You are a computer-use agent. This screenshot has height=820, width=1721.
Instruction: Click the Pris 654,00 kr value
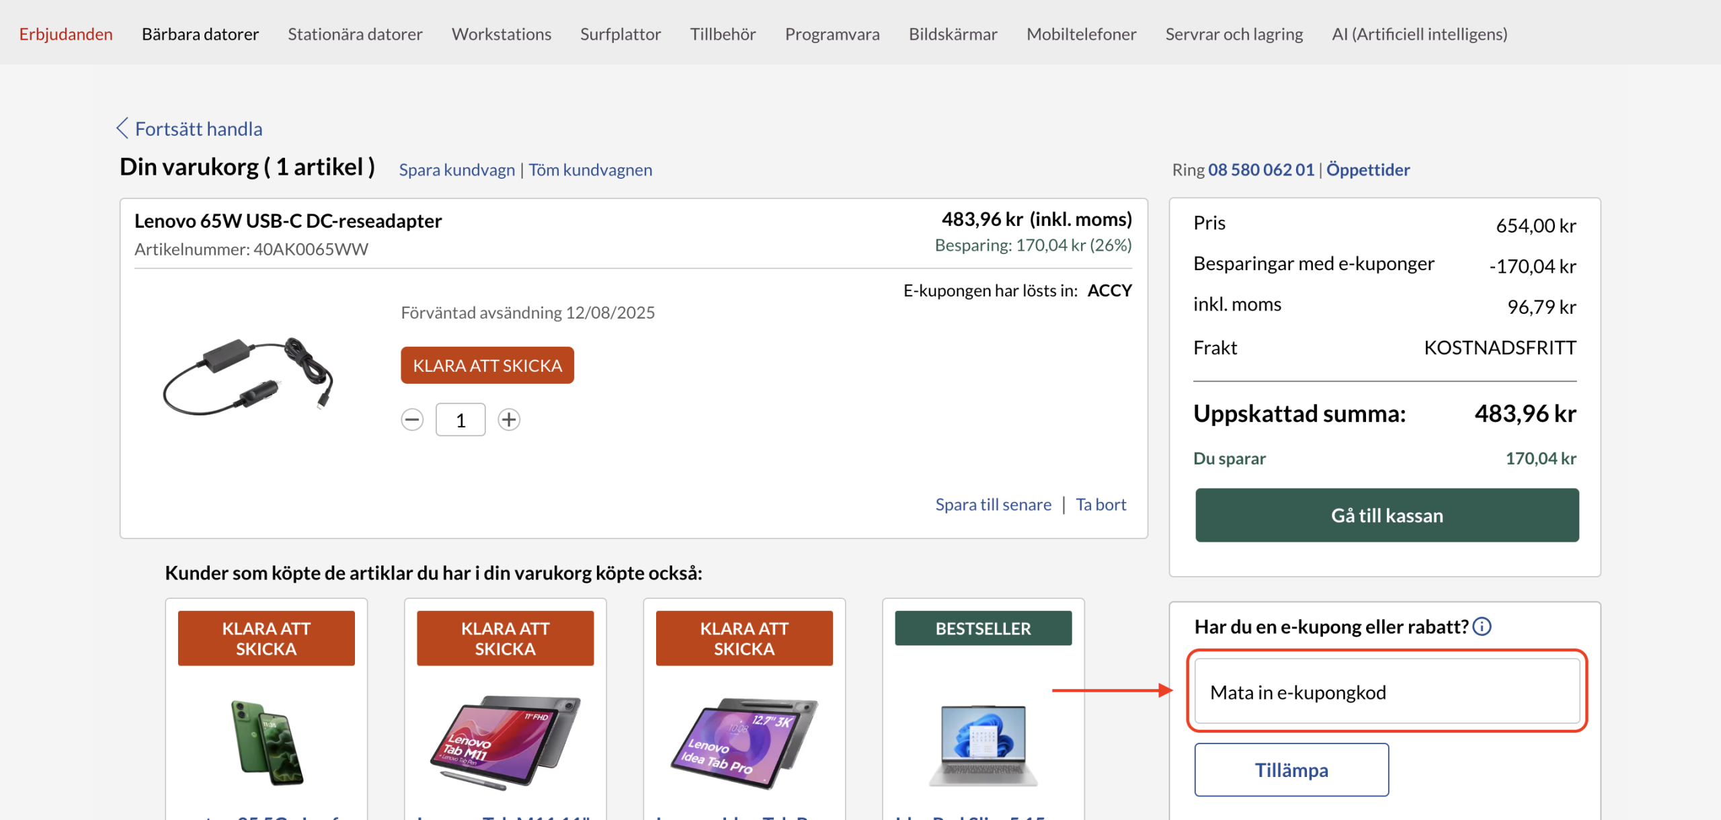coord(1536,226)
